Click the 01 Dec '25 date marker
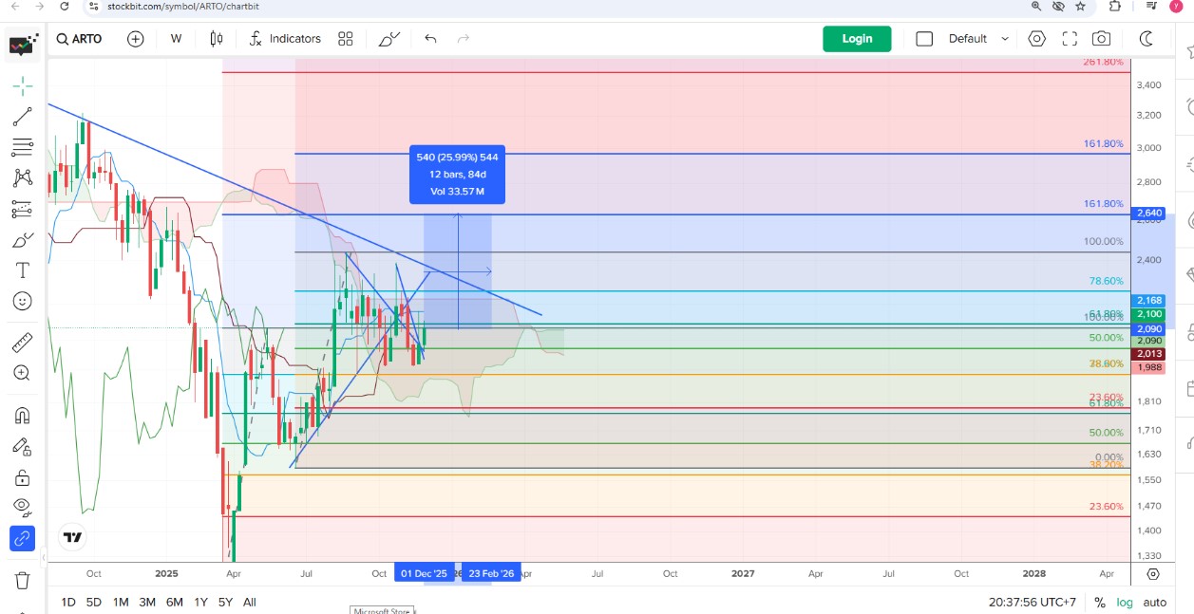Screen dimensions: 1194x614 [424, 574]
